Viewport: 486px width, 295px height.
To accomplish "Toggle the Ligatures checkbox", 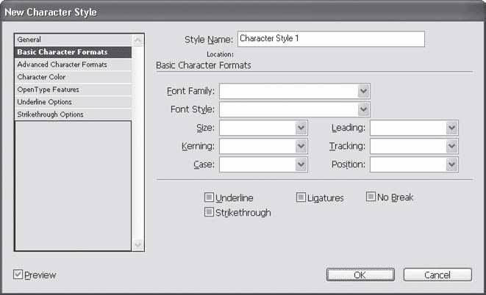I will click(x=301, y=197).
